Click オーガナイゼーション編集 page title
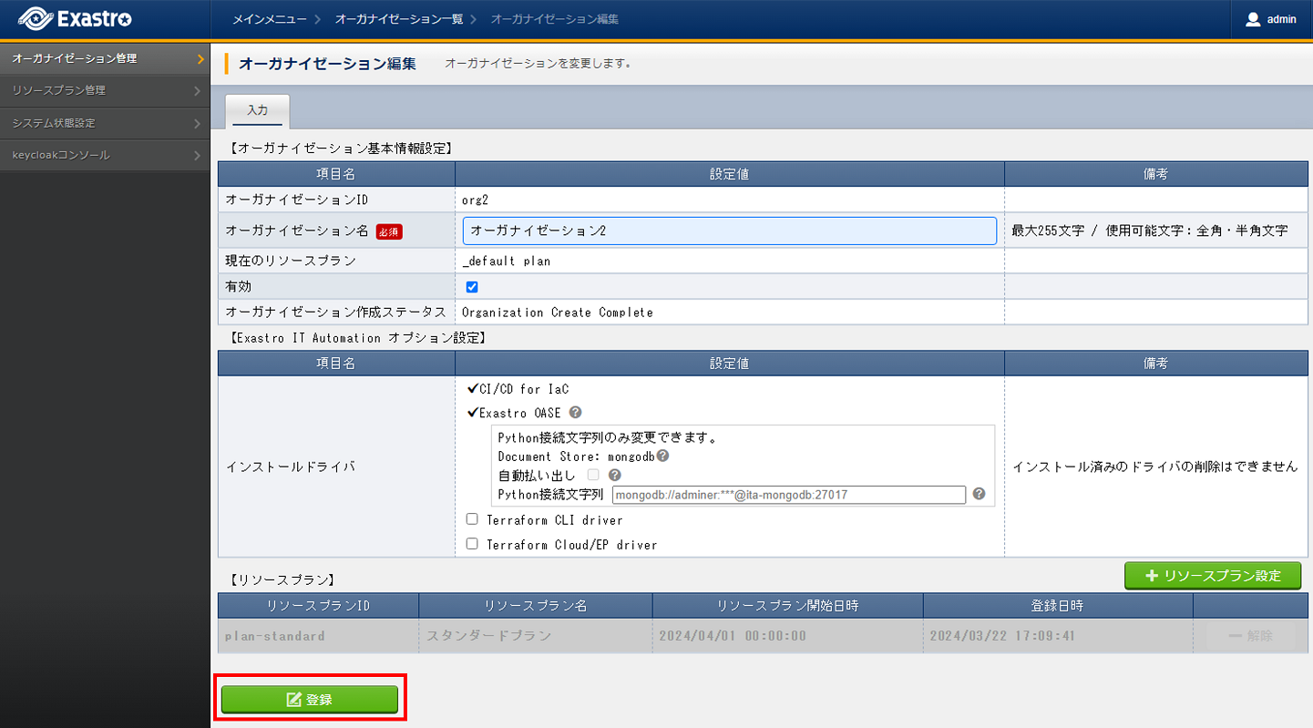The image size is (1313, 728). point(328,64)
